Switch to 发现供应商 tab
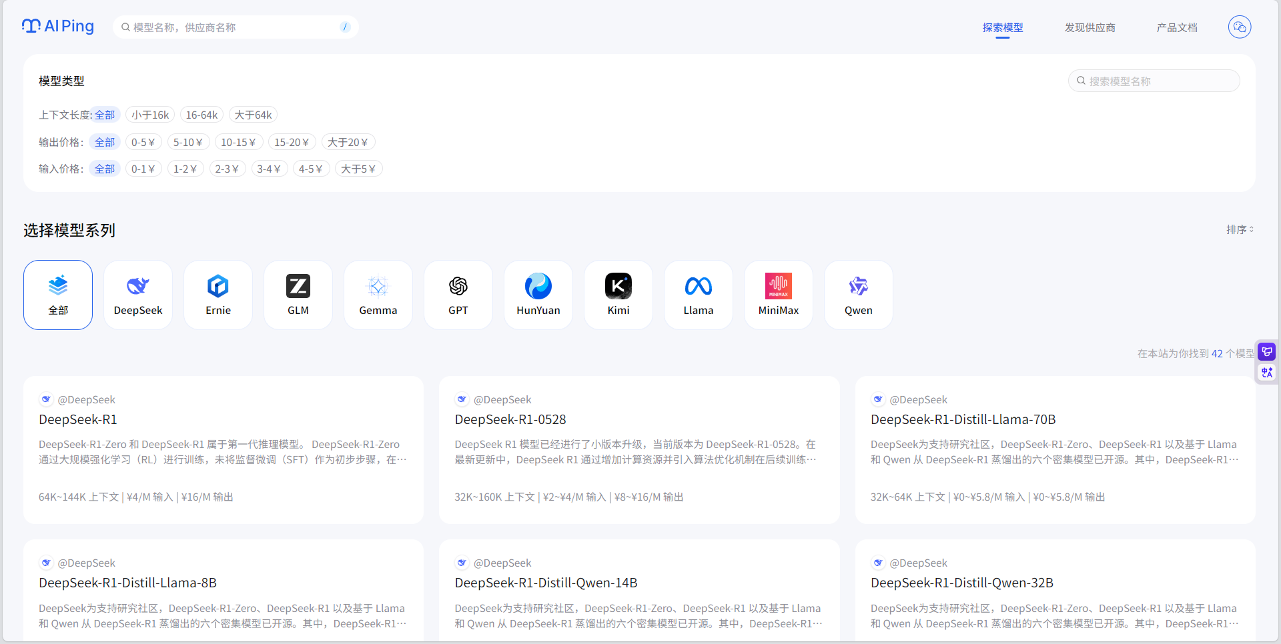The width and height of the screenshot is (1281, 644). point(1090,27)
